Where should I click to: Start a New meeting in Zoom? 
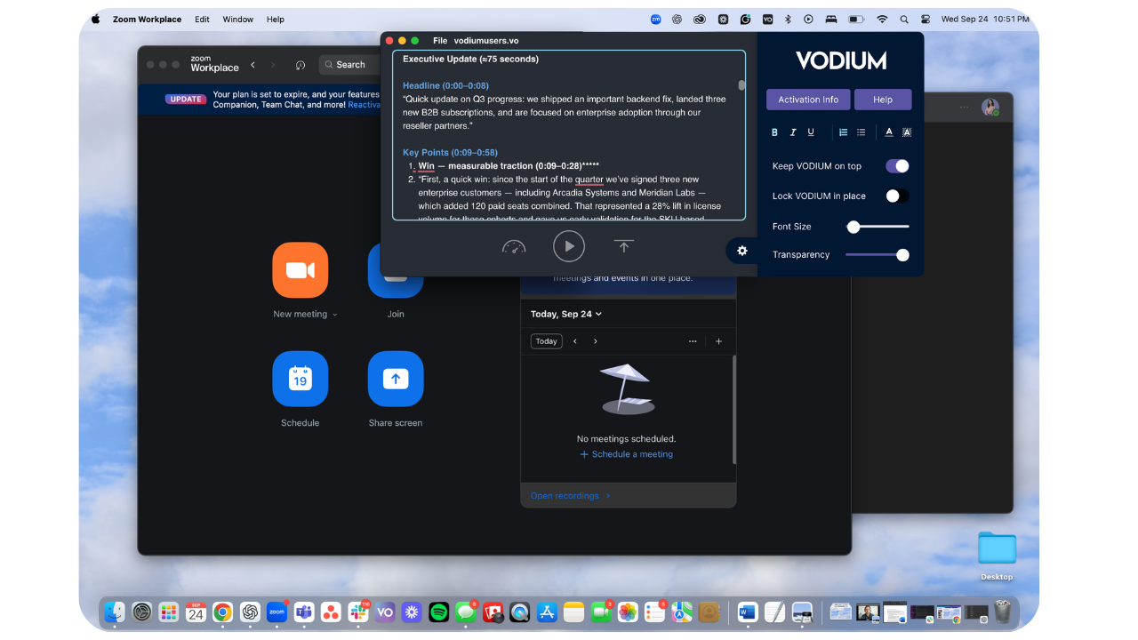[x=301, y=270]
